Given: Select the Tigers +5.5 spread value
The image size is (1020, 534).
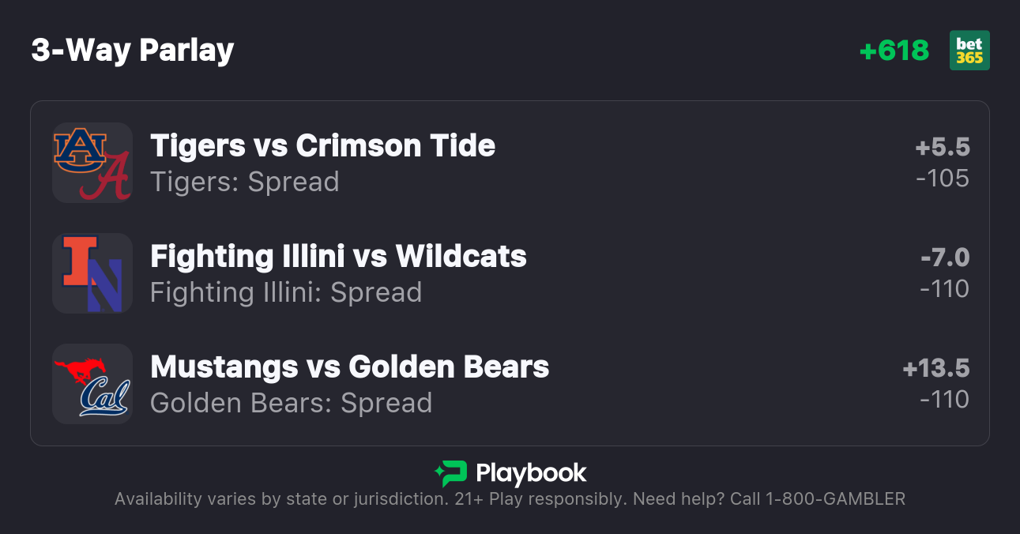Looking at the screenshot, I should pos(942,147).
